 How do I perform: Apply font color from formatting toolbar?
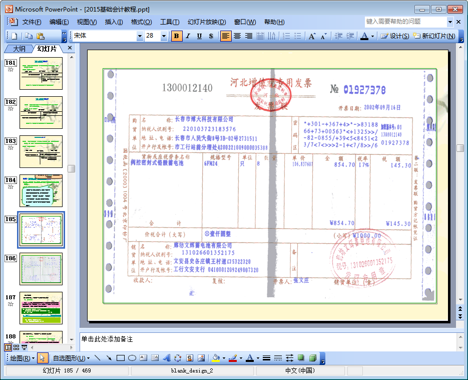coord(364,36)
